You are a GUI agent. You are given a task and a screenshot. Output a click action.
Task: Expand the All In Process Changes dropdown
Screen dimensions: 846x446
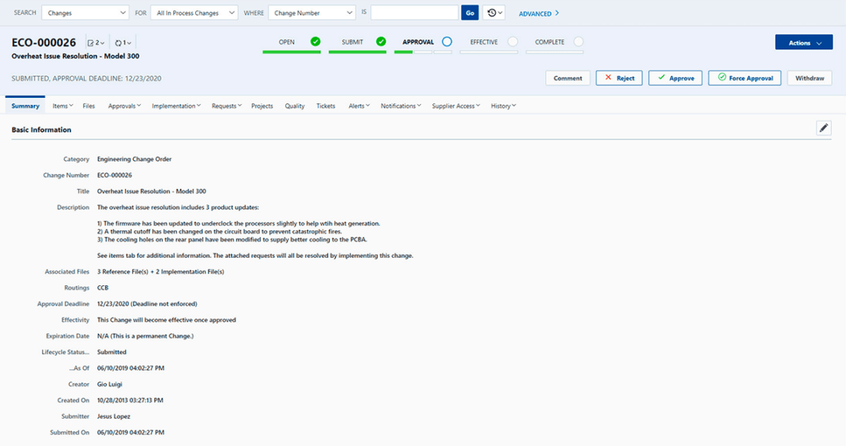(194, 13)
